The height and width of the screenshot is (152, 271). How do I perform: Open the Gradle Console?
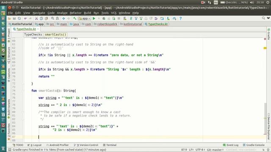click(x=254, y=145)
